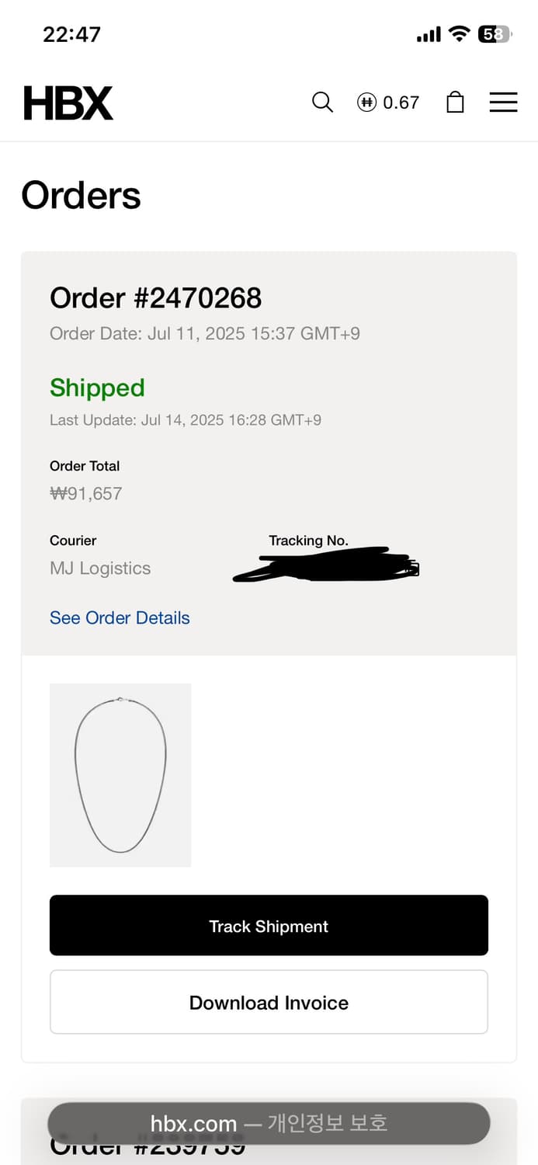Click the Download Invoice button
Viewport: 538px width, 1165px height.
point(269,1003)
